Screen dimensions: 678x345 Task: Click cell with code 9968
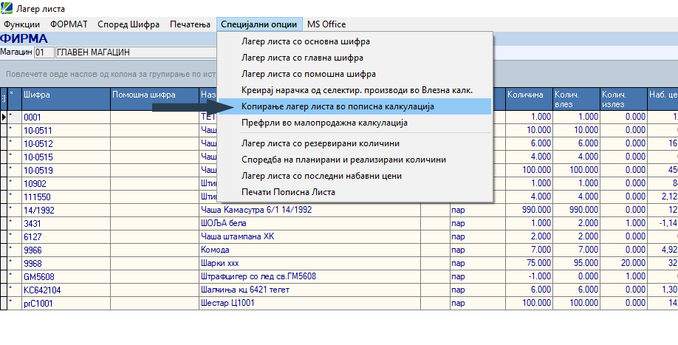[x=66, y=263]
